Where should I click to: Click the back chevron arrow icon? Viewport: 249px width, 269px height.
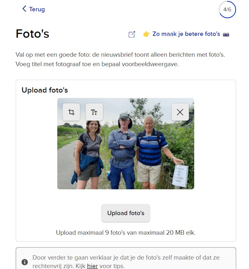[x=24, y=9]
